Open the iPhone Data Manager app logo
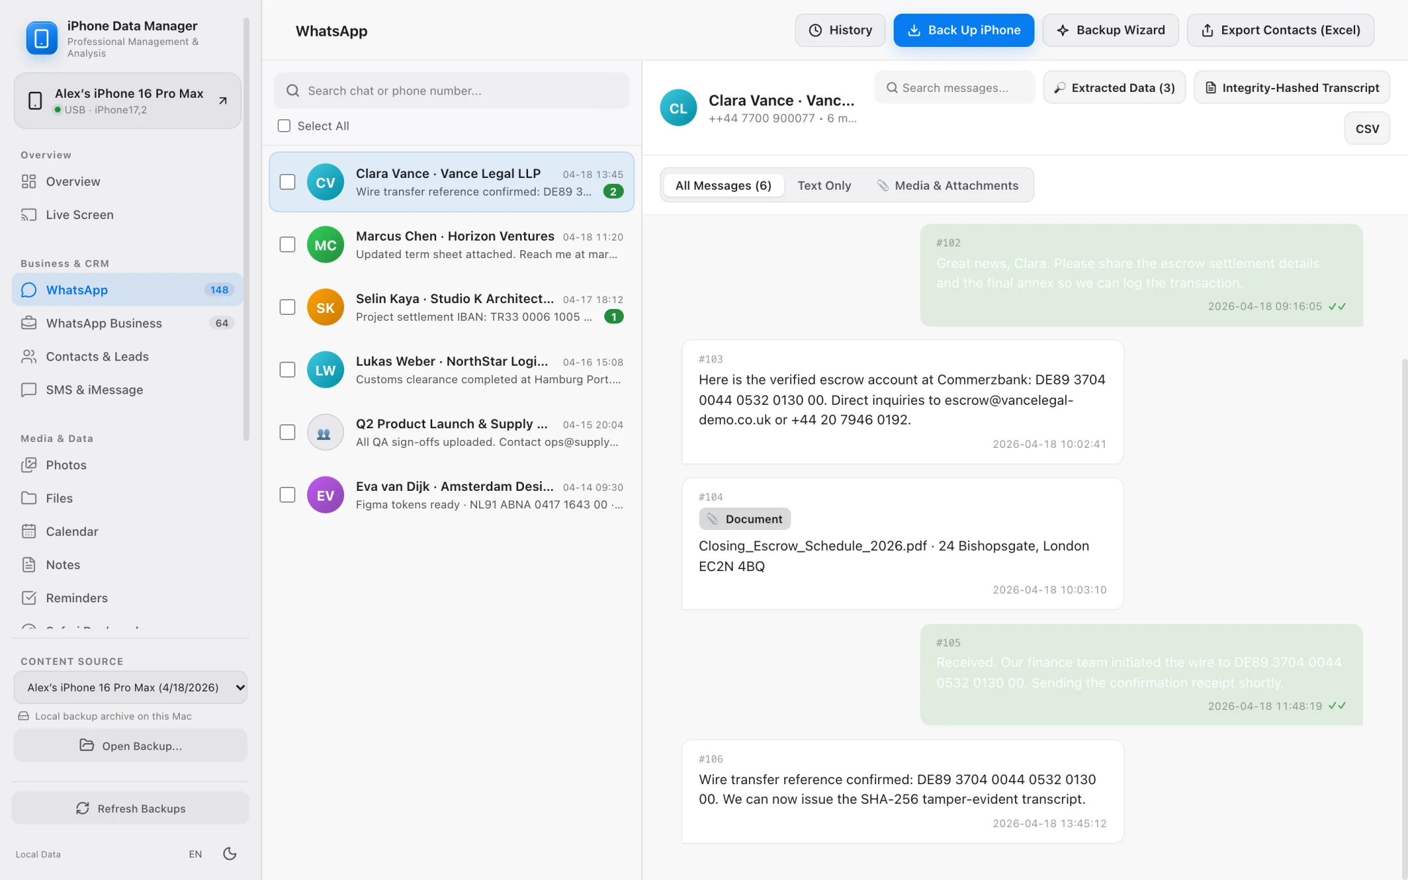The height and width of the screenshot is (880, 1408). pos(41,38)
